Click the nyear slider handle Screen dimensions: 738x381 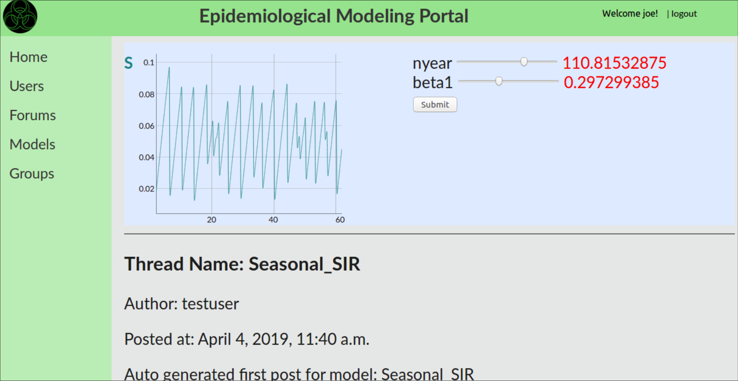point(524,62)
